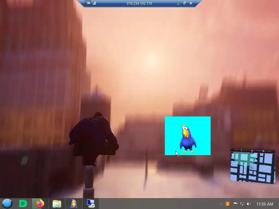Open the network status tray icon
Image resolution: width=279 pixels, height=209 pixels.
coord(242,204)
